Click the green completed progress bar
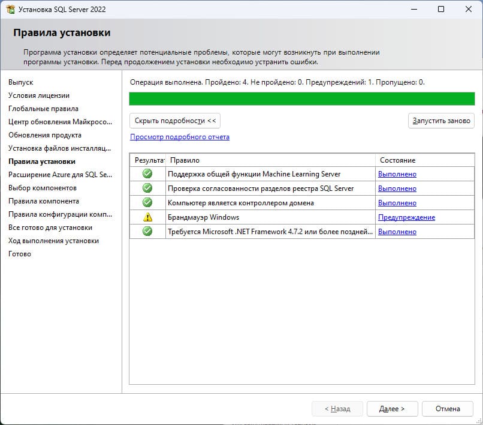The height and width of the screenshot is (425, 483). coord(302,99)
